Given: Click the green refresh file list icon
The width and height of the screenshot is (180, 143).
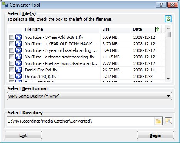Looking at the screenshot, I should (x=168, y=19).
